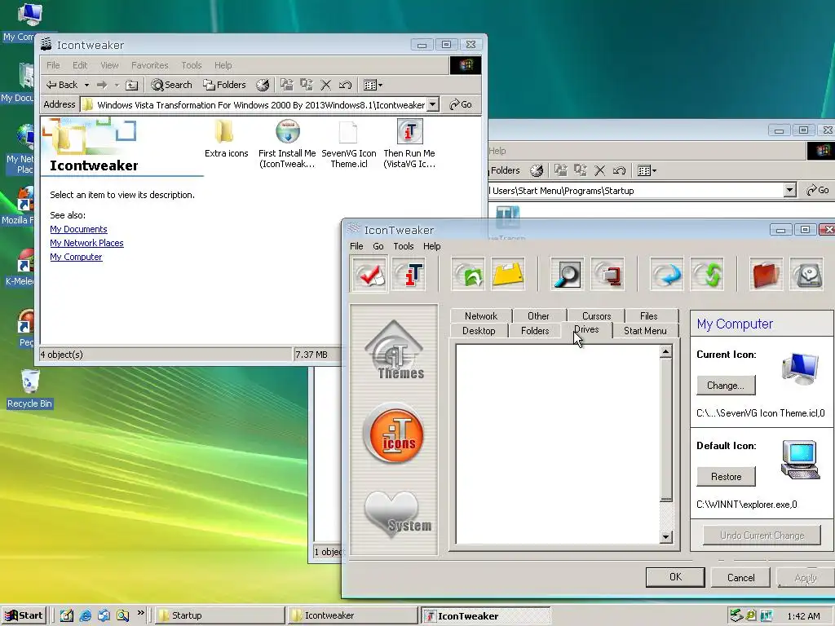Click the Cancel button in IconTweaker
This screenshot has height=626, width=835.
point(740,578)
